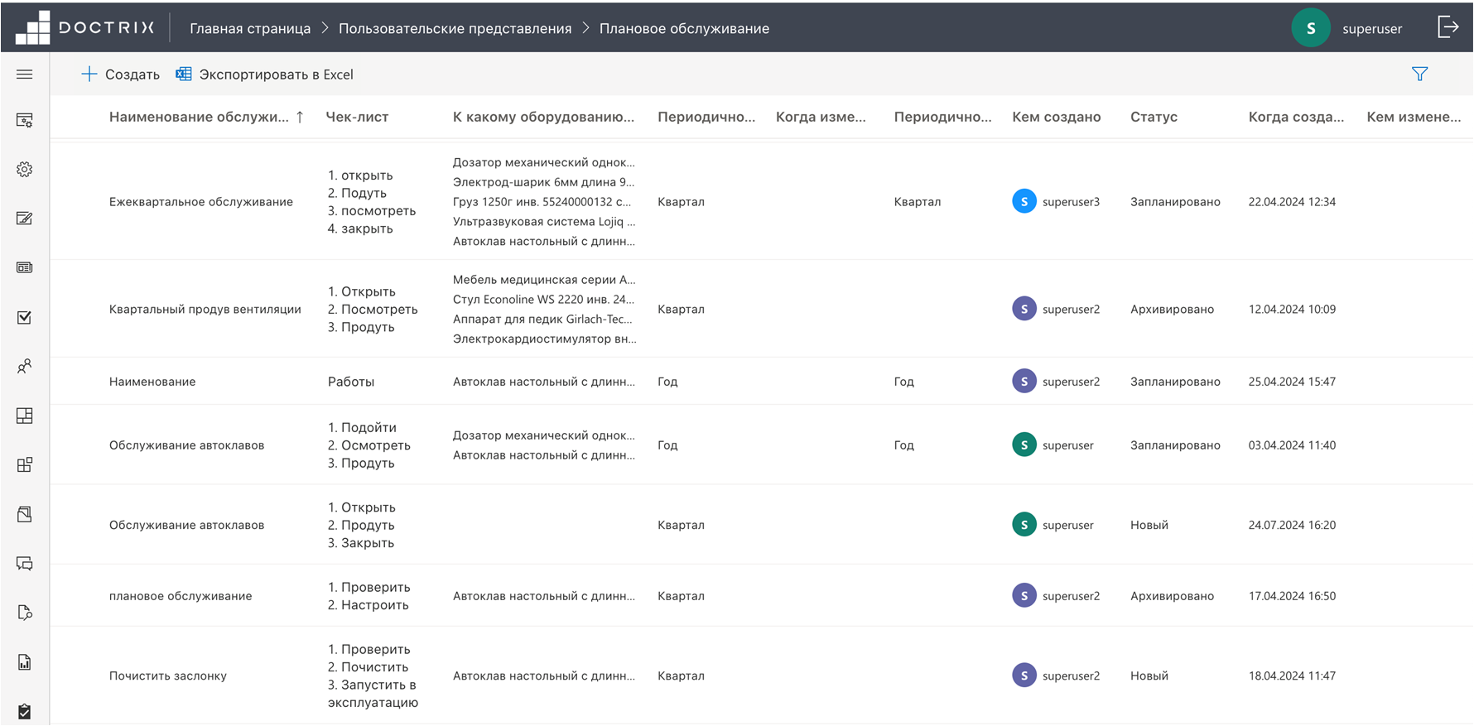Click the chat messages sidebar icon
1474x726 pixels.
pos(25,564)
